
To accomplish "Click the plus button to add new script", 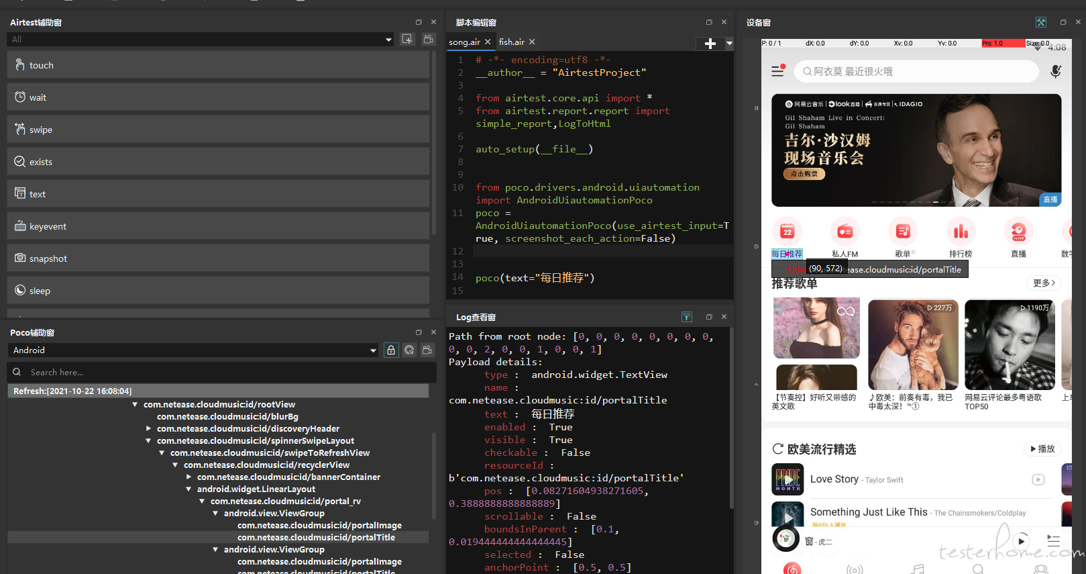I will click(710, 44).
